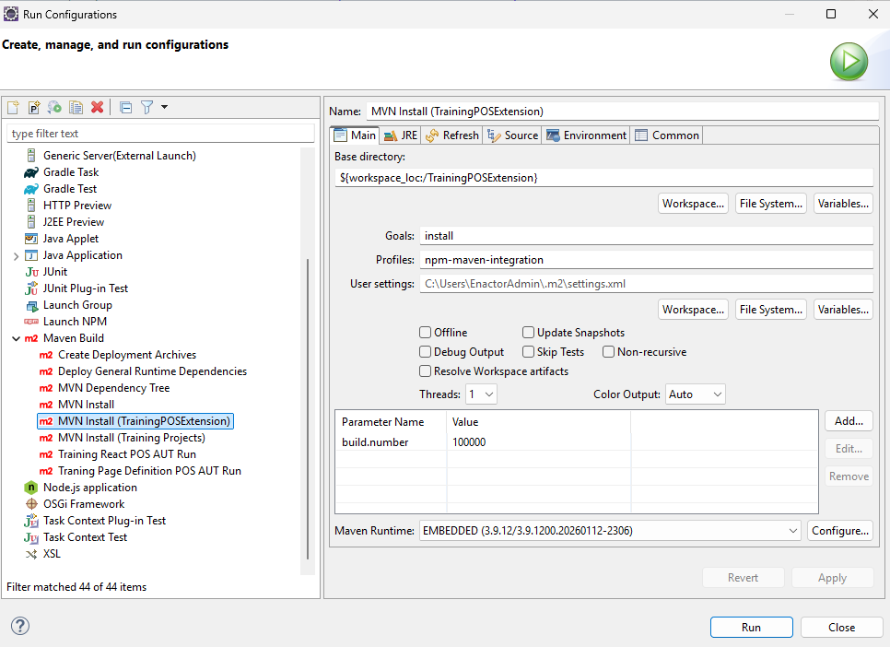Click the Goals input field

(645, 236)
